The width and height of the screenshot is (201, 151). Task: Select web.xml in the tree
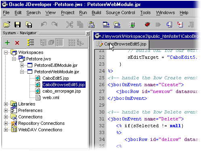[x=51, y=97]
